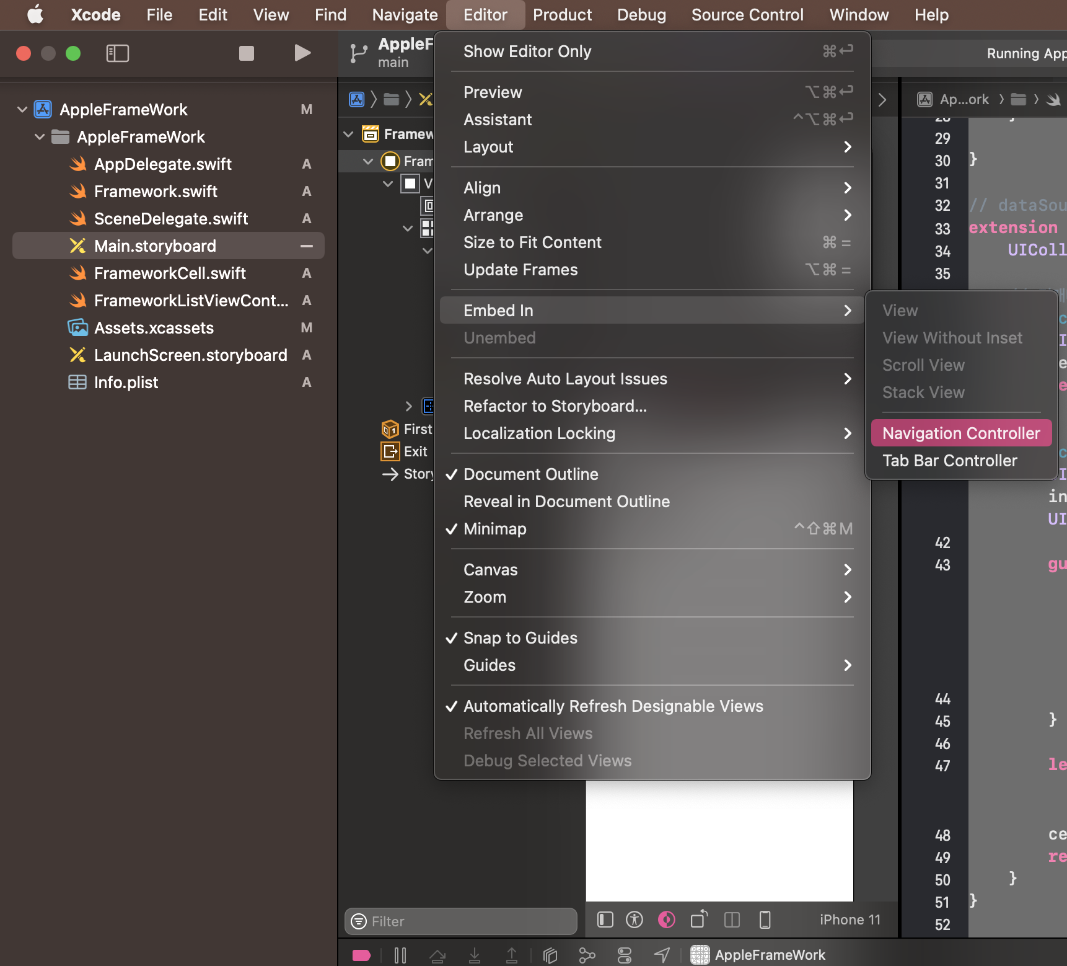Open Debug Memory Graph icon

[587, 955]
